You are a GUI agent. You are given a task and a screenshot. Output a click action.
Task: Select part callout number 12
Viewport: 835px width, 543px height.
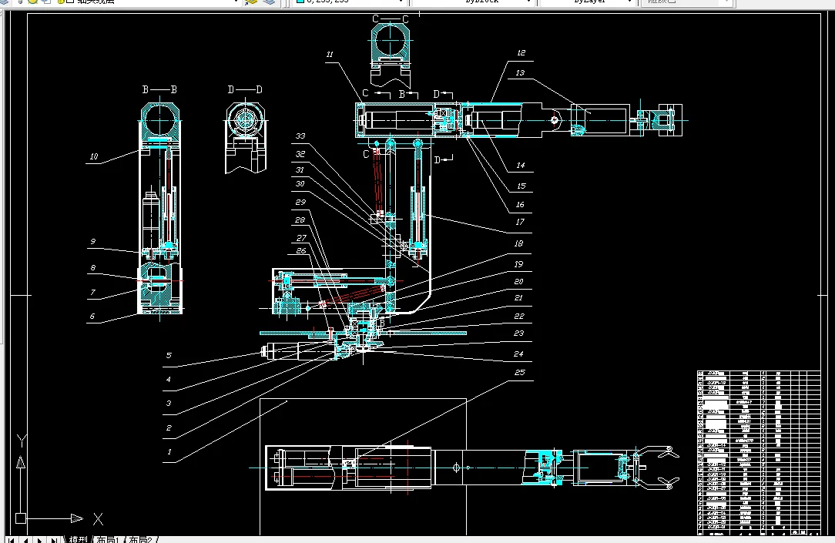(x=521, y=53)
